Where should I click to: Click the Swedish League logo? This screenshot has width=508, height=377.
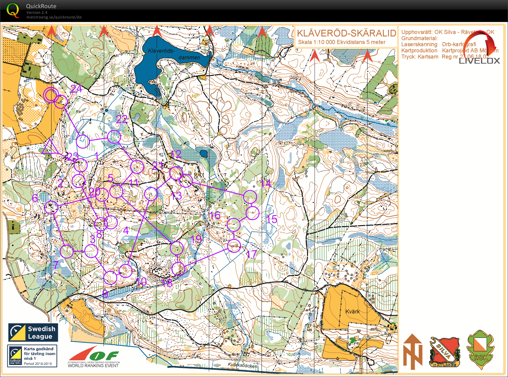pyautogui.click(x=33, y=333)
